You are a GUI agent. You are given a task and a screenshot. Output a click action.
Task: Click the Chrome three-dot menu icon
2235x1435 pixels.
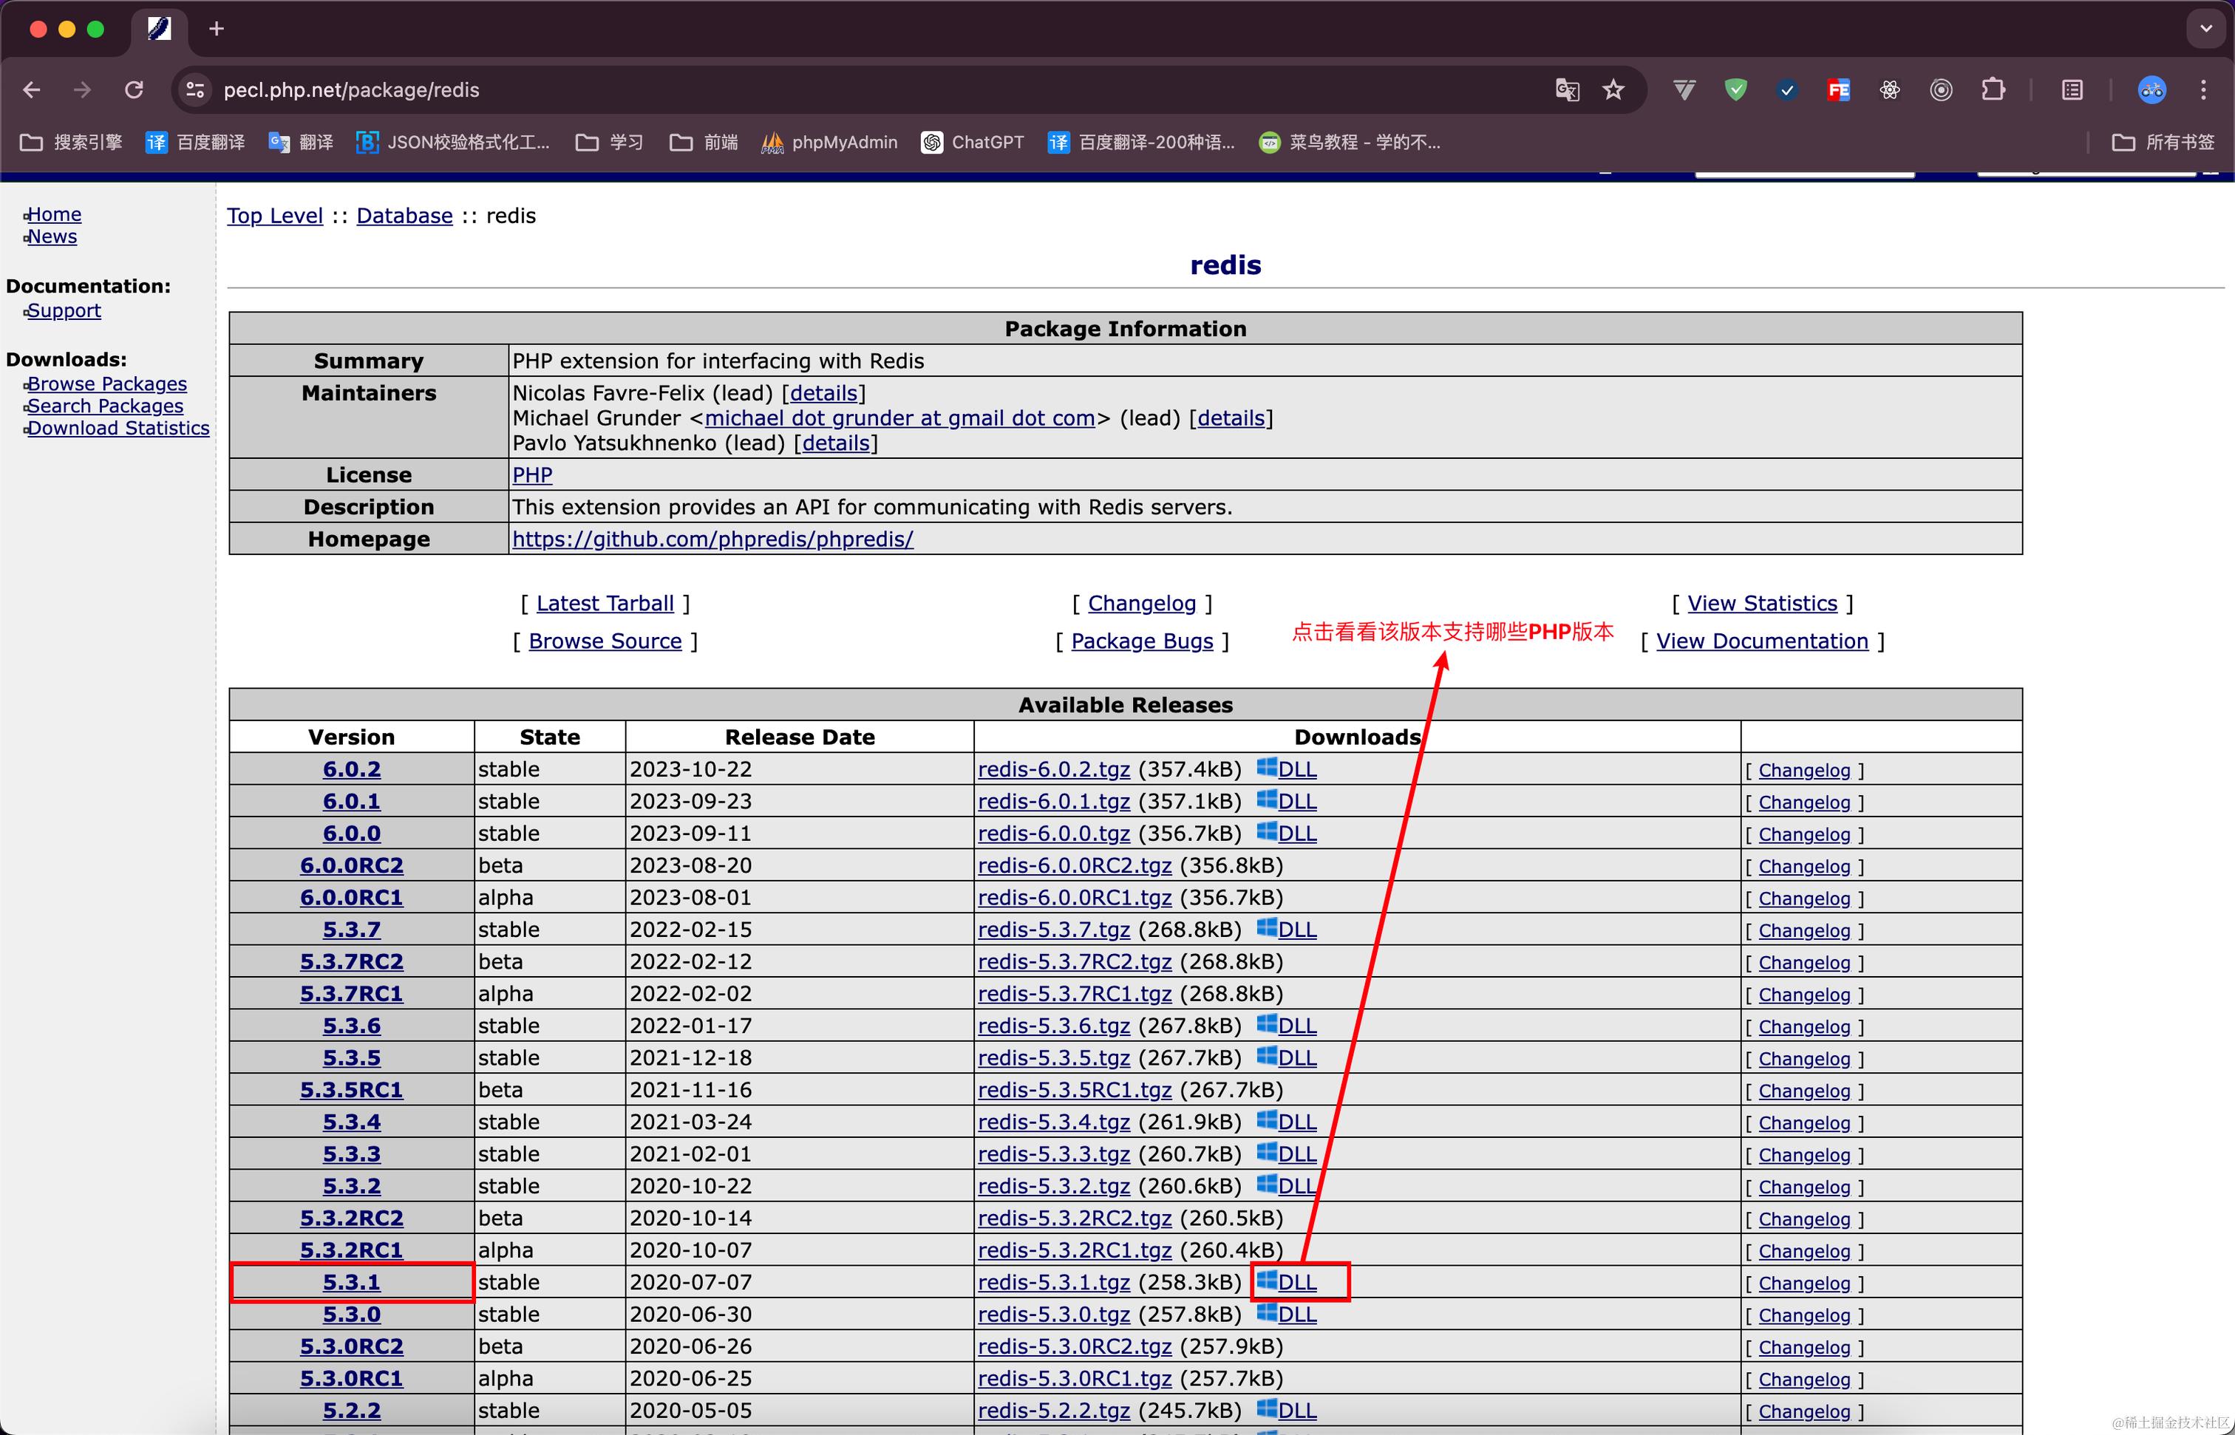coord(2203,89)
